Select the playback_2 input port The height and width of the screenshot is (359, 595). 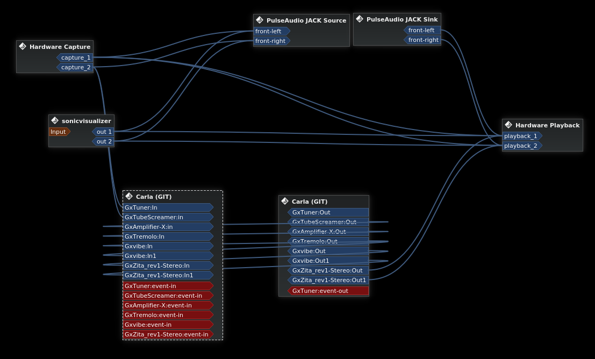521,146
